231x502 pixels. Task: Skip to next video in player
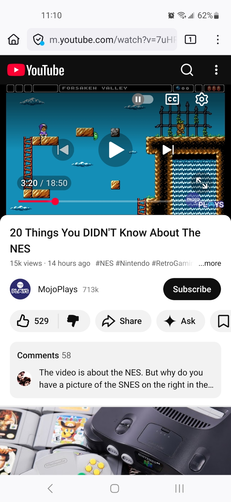(x=168, y=150)
